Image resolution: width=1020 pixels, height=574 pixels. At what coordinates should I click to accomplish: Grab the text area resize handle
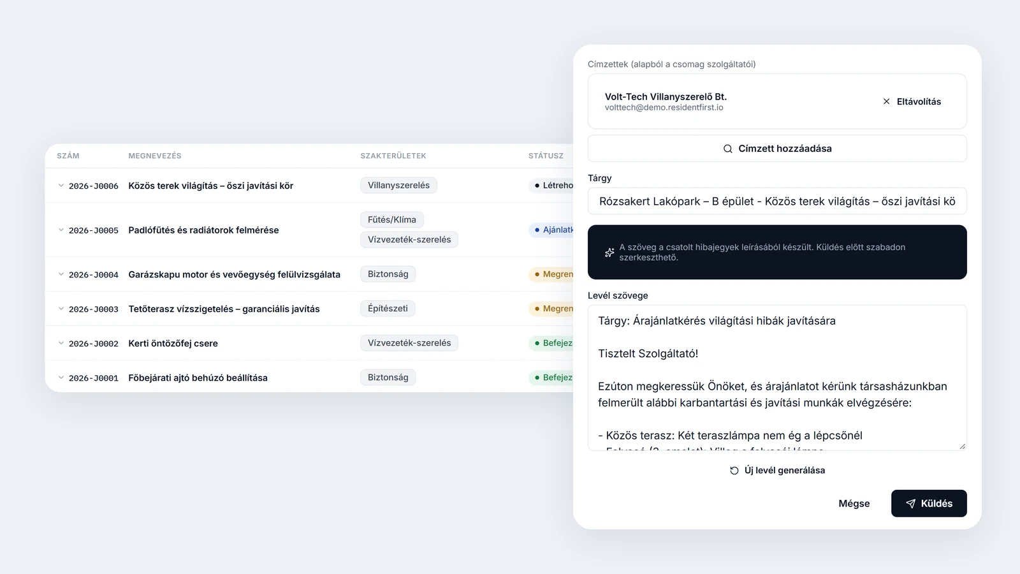pyautogui.click(x=962, y=446)
